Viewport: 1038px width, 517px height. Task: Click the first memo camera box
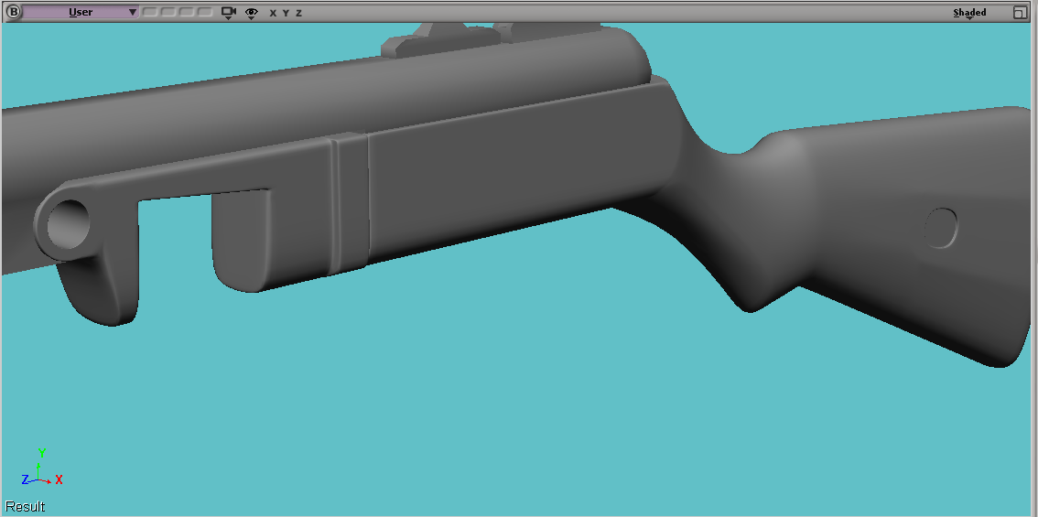click(x=150, y=12)
